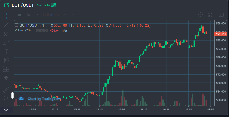Click the 15:45 time axis label

coord(99,110)
